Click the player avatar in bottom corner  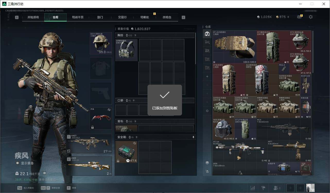click(310, 188)
